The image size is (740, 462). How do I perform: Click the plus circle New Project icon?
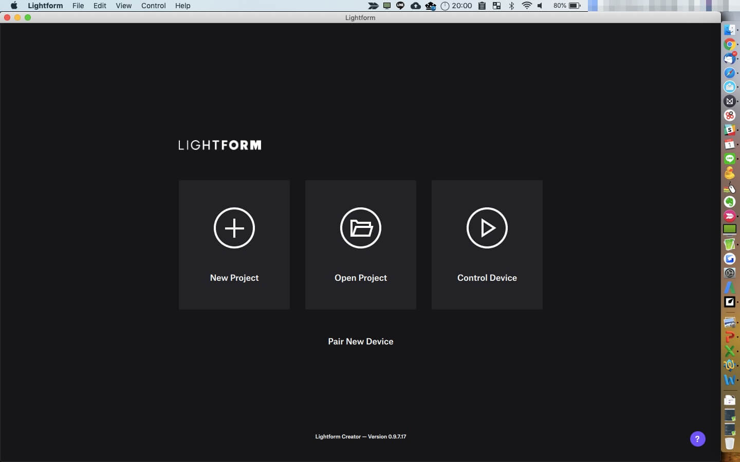tap(234, 228)
